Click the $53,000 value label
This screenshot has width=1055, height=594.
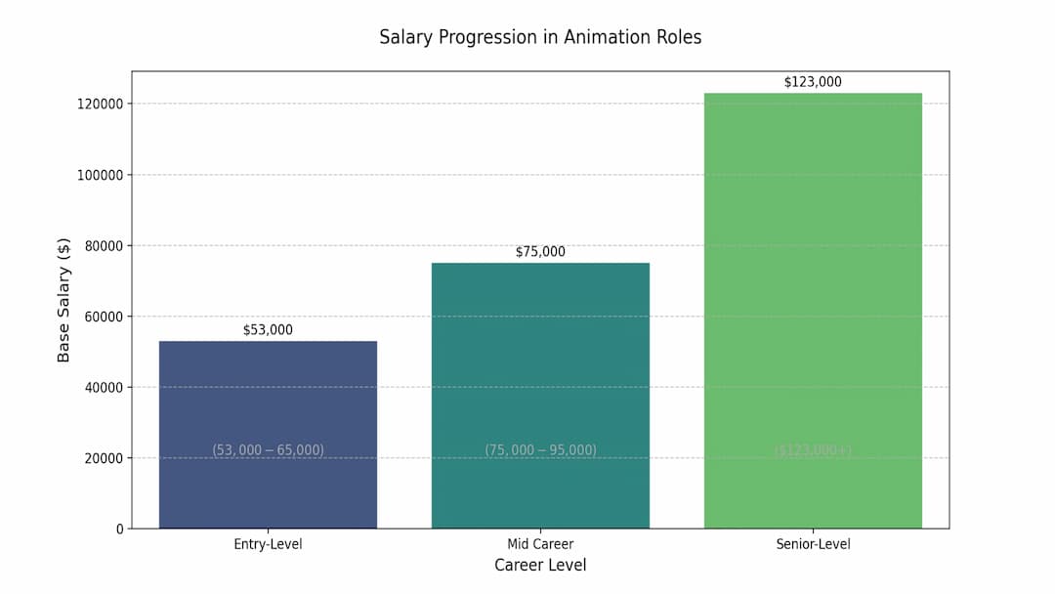click(268, 330)
